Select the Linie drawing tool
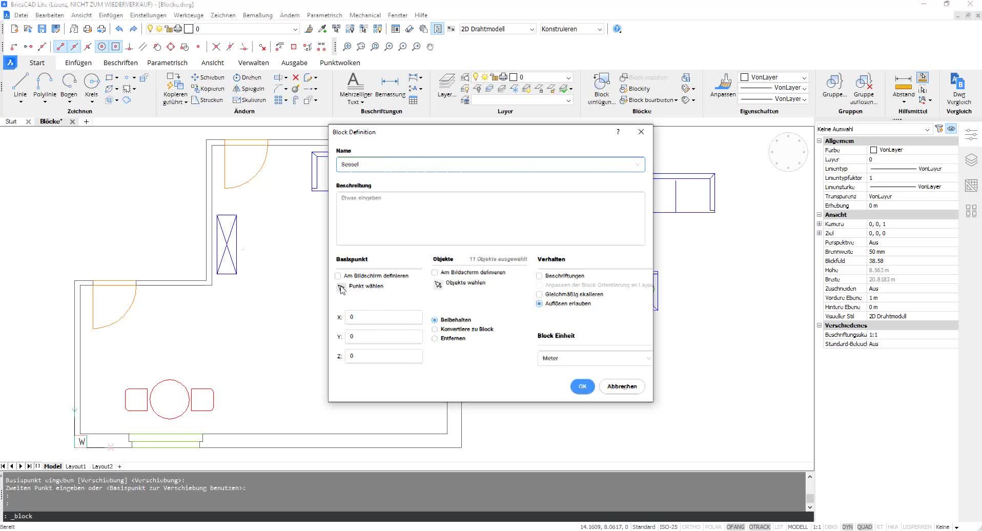 (20, 82)
